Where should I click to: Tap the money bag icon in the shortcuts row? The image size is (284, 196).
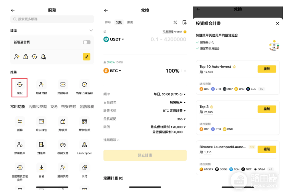(26, 57)
